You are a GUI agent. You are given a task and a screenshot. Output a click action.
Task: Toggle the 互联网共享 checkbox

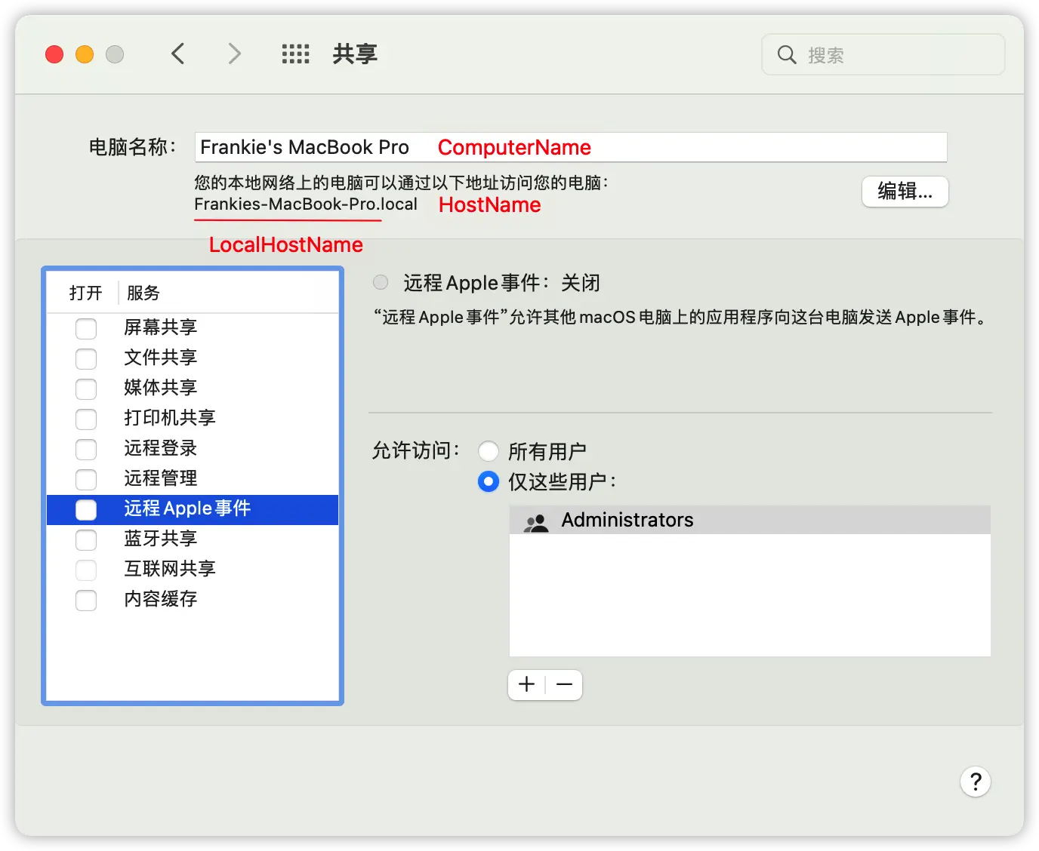(86, 570)
